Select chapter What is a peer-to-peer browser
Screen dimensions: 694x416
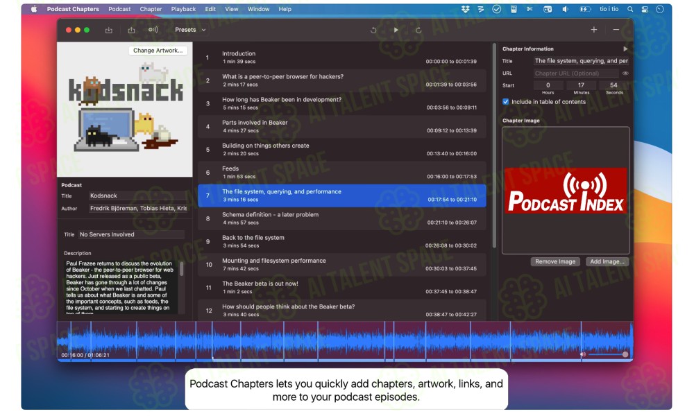tap(341, 80)
